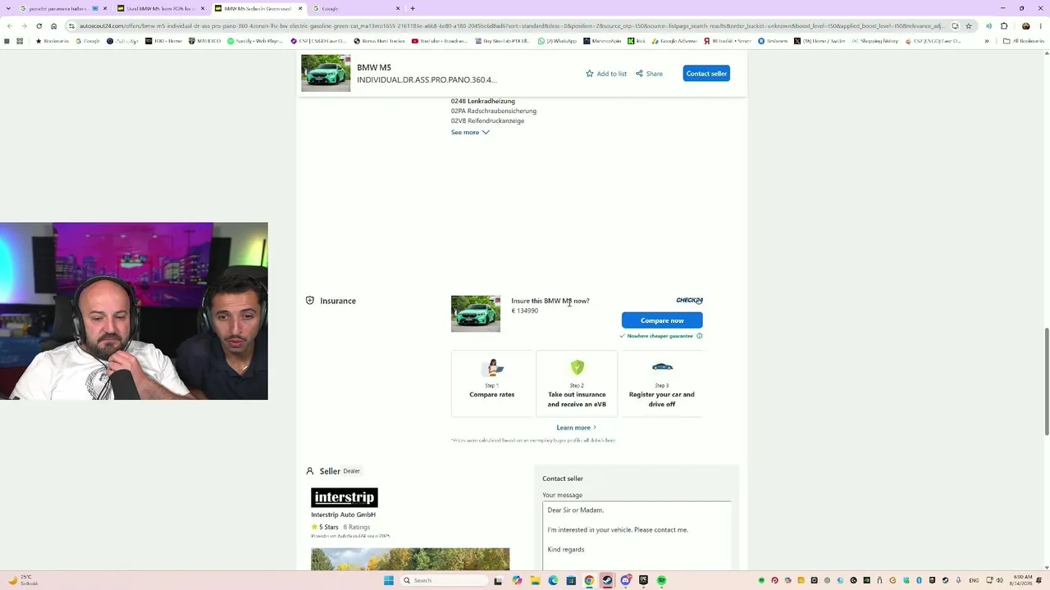Open the YouTube bookmark in bookmarks bar
The height and width of the screenshot is (590, 1050).
[x=439, y=41]
